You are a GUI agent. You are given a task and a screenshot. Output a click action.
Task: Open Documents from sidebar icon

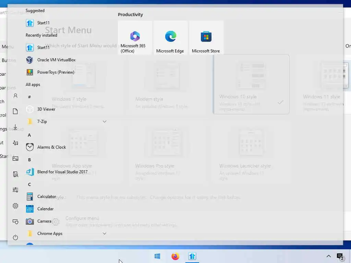pos(15,111)
